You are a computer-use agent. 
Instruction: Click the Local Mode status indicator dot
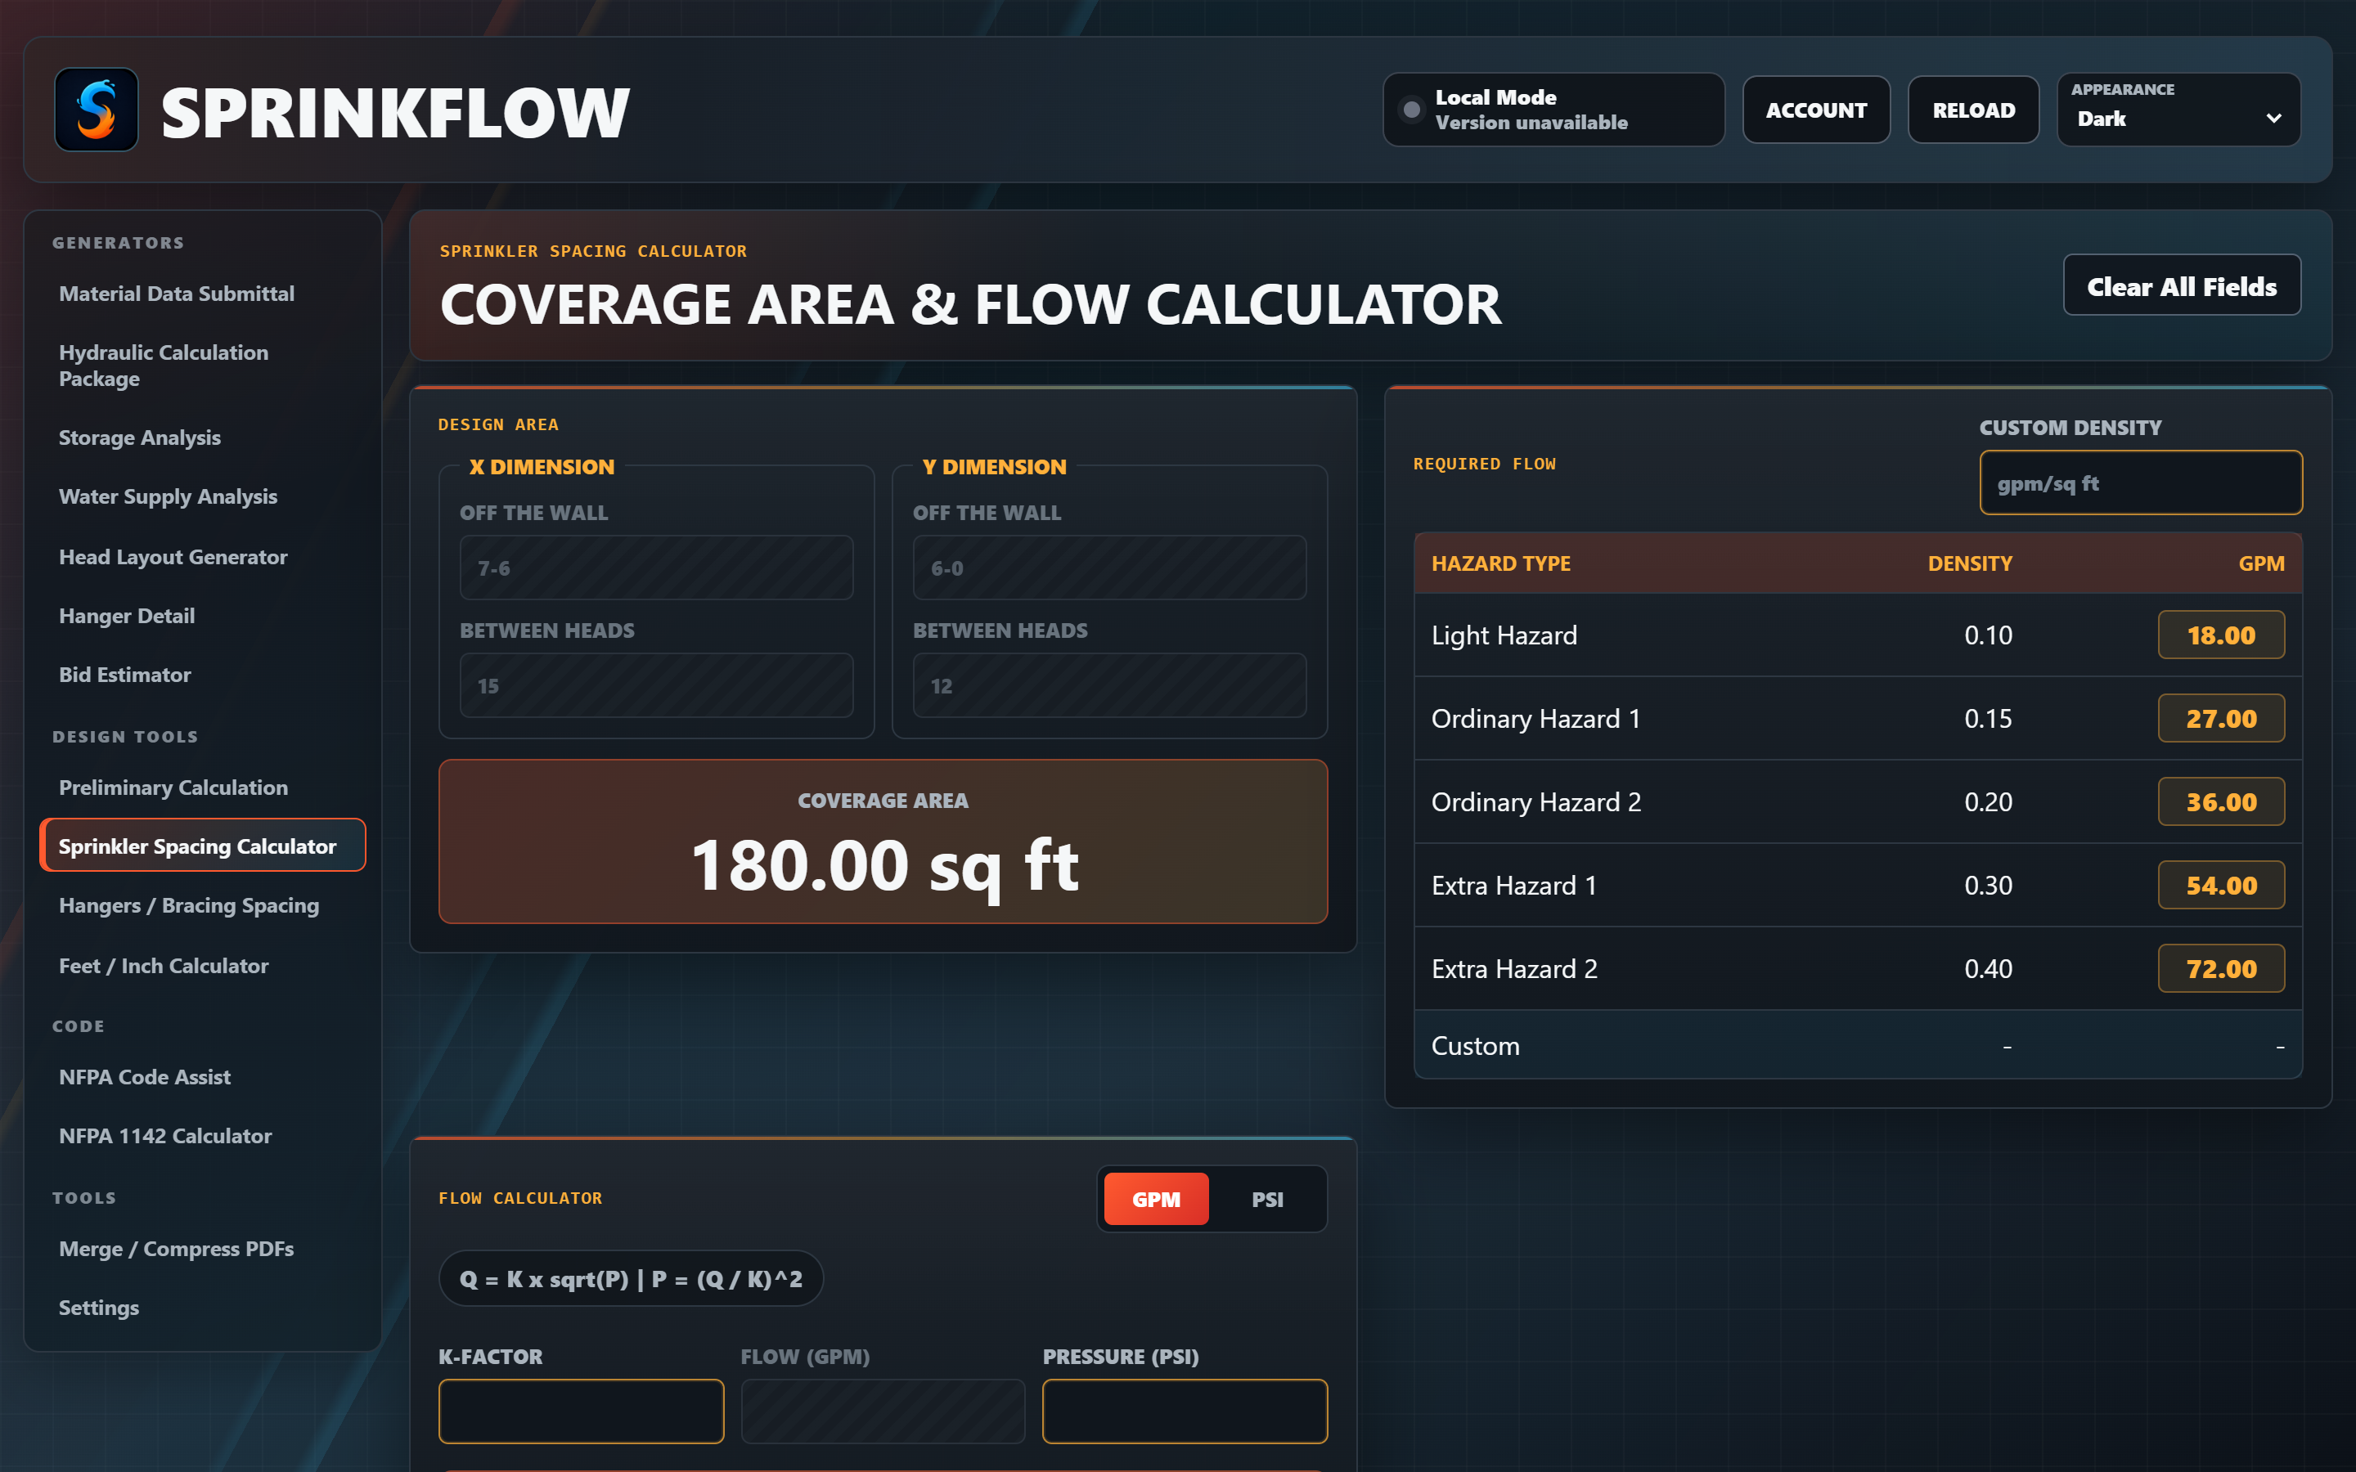pyautogui.click(x=1412, y=110)
